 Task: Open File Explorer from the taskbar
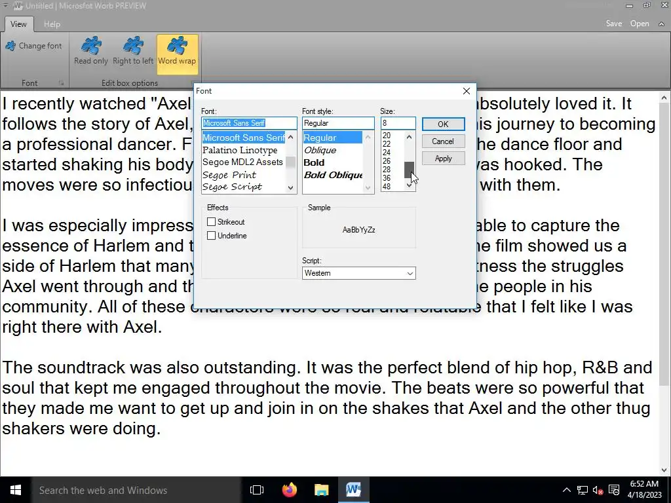(321, 490)
